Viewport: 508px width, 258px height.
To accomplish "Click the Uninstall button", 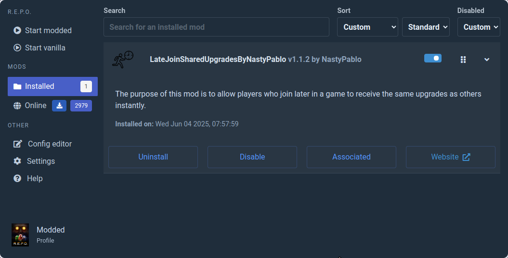I will pos(153,157).
